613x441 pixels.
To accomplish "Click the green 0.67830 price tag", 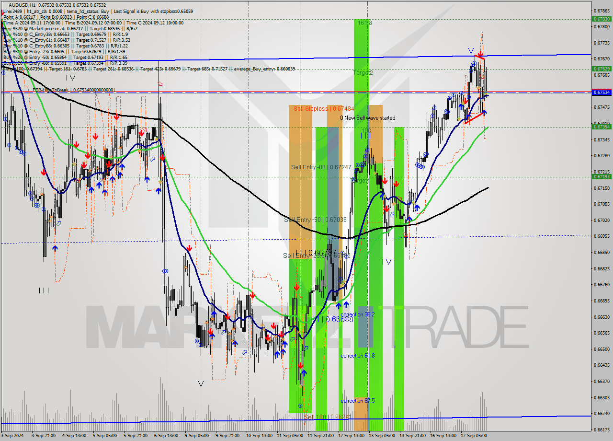I will 602,19.
